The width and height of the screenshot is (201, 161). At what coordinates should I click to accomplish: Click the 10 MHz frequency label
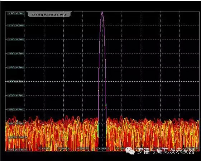[102, 148]
